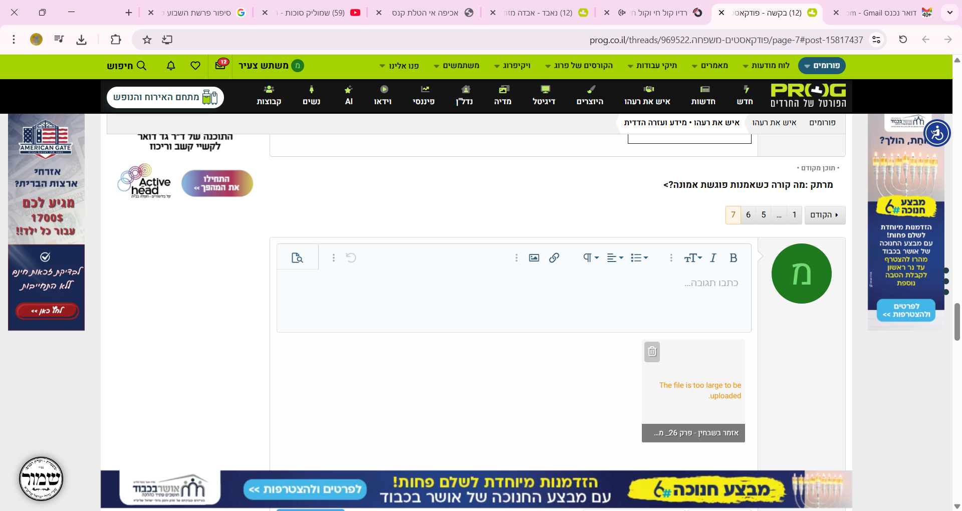Go to the 'דיגיטל' section
The width and height of the screenshot is (962, 511).
(x=544, y=96)
